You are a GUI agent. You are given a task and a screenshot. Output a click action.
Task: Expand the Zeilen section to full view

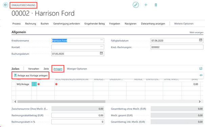[201, 69]
